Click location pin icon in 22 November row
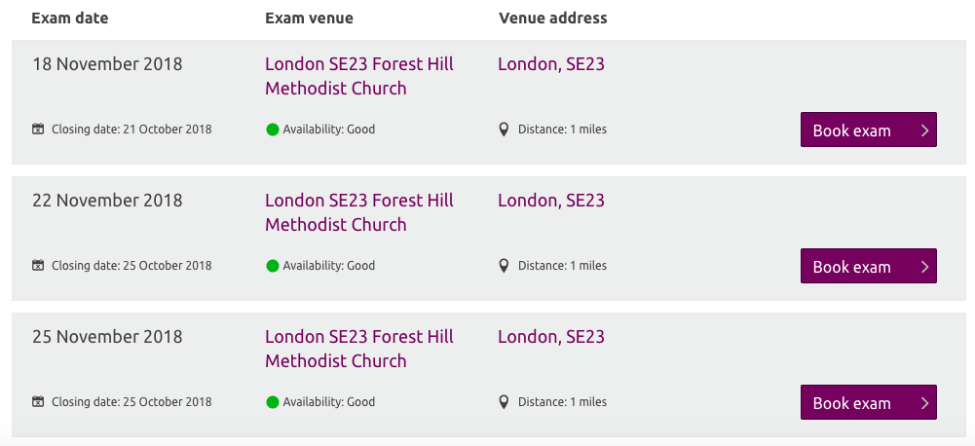The width and height of the screenshot is (975, 446). point(505,266)
